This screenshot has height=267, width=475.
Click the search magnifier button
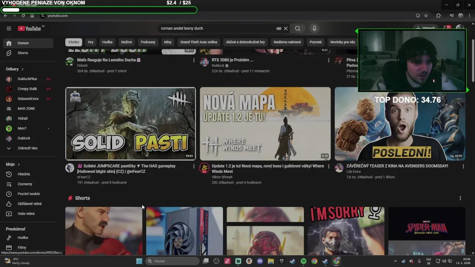pos(298,29)
